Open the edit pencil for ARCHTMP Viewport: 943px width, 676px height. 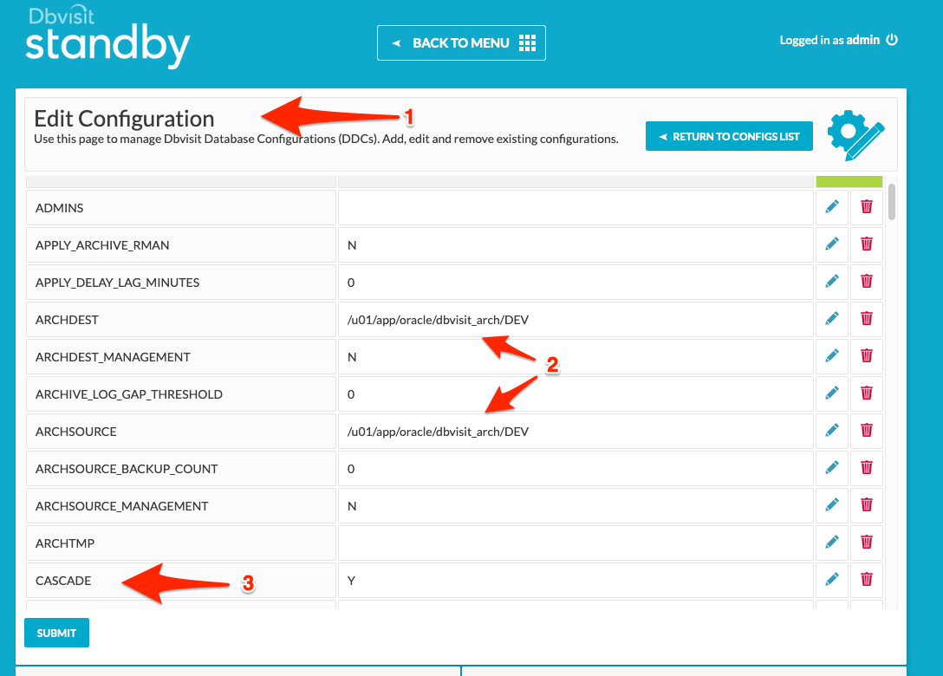pos(832,543)
